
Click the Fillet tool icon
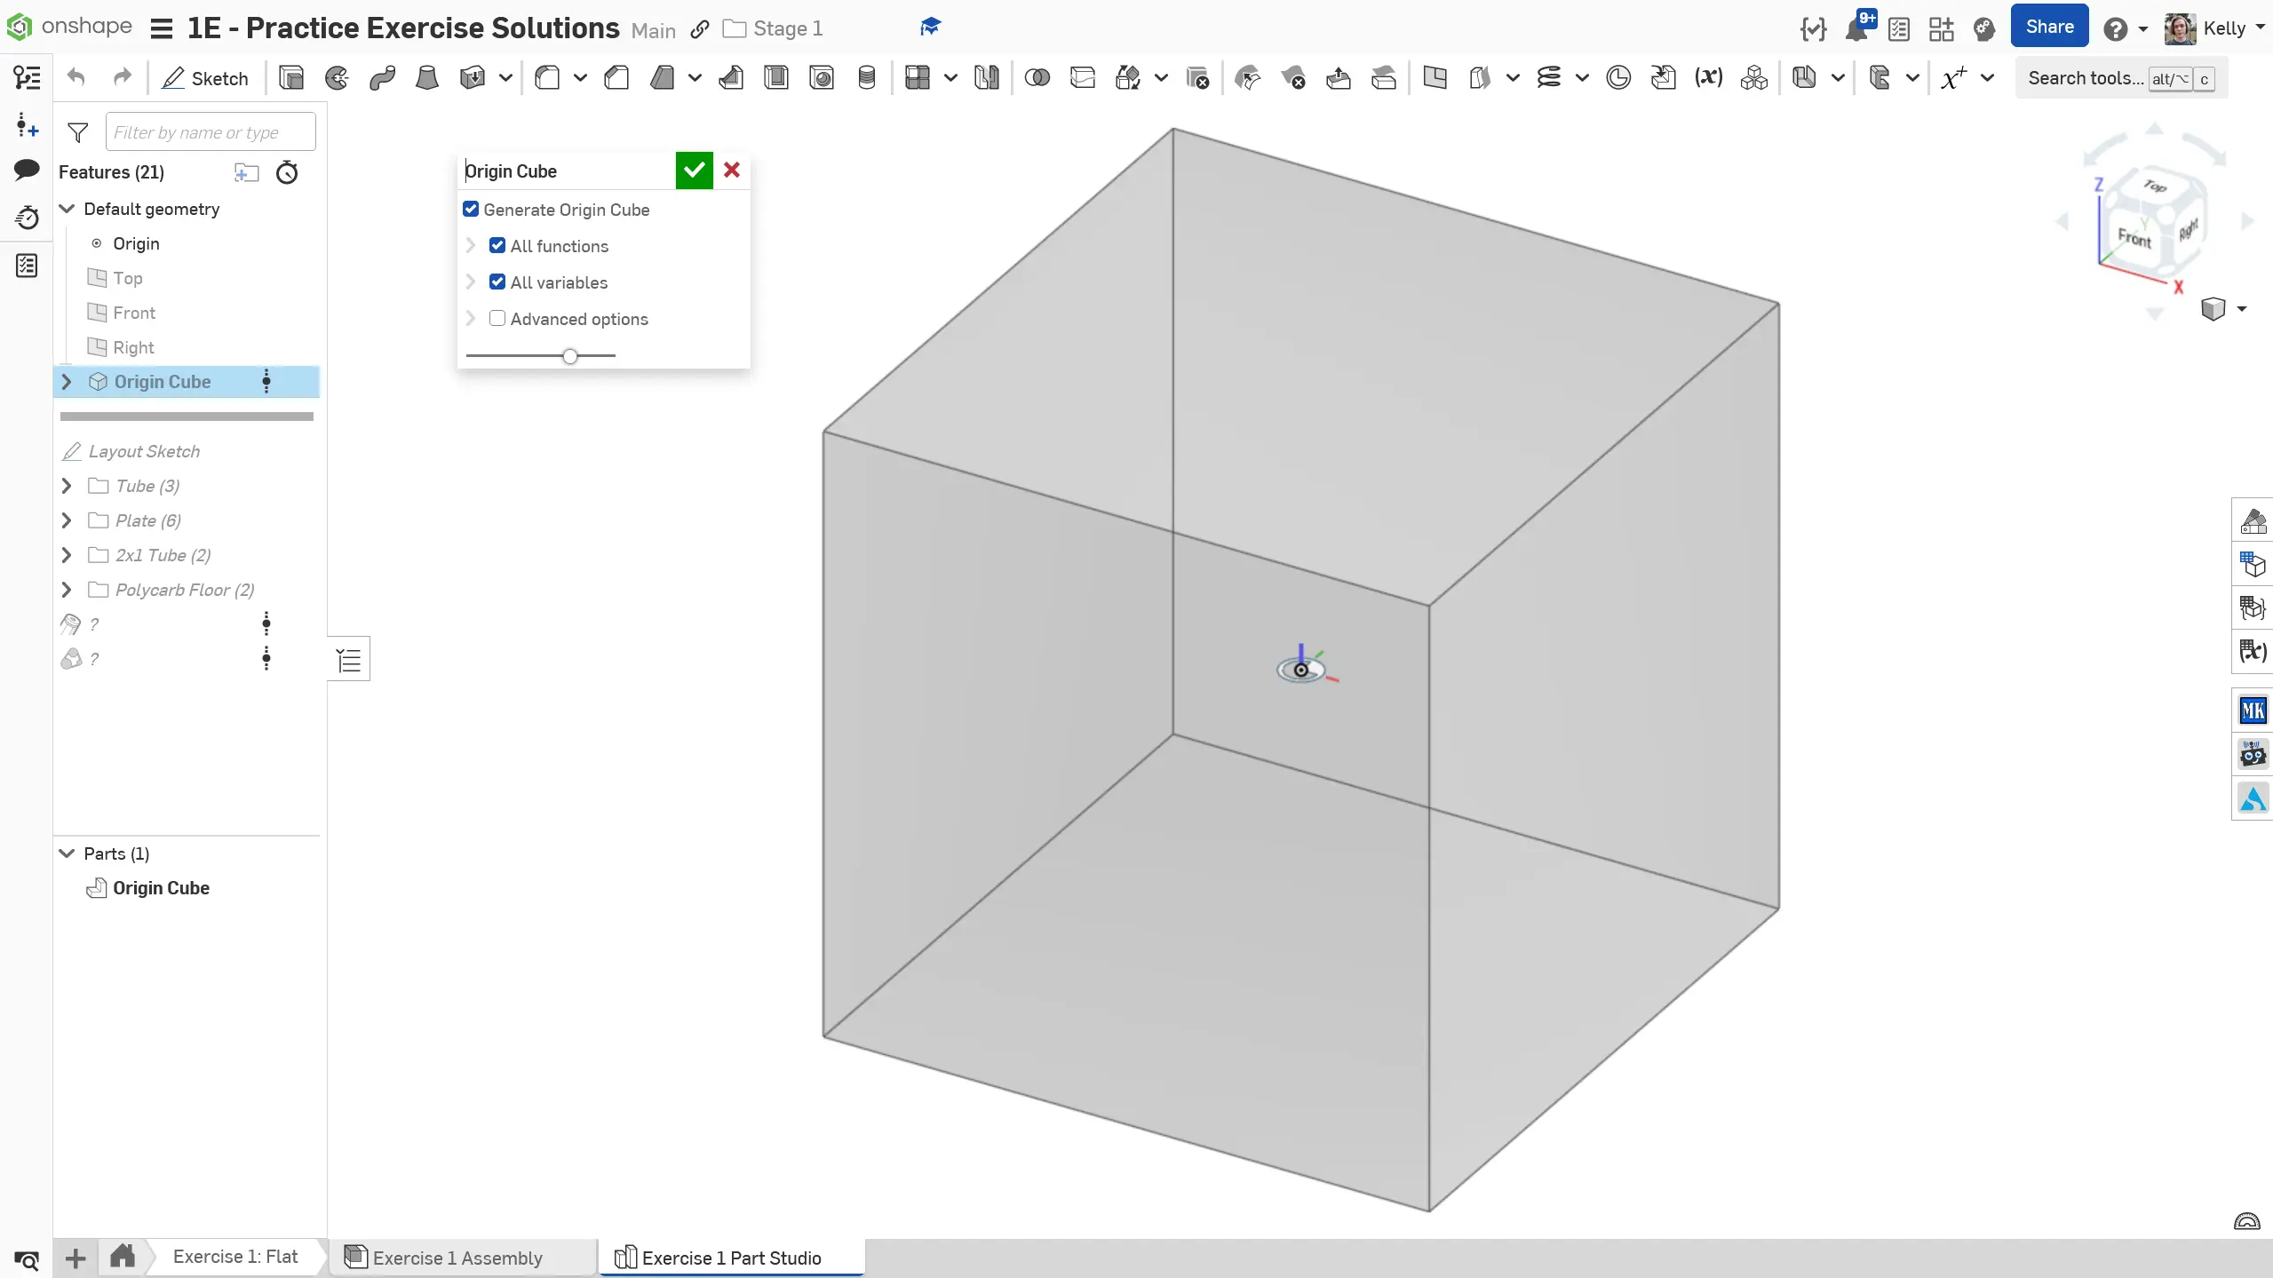click(x=547, y=78)
